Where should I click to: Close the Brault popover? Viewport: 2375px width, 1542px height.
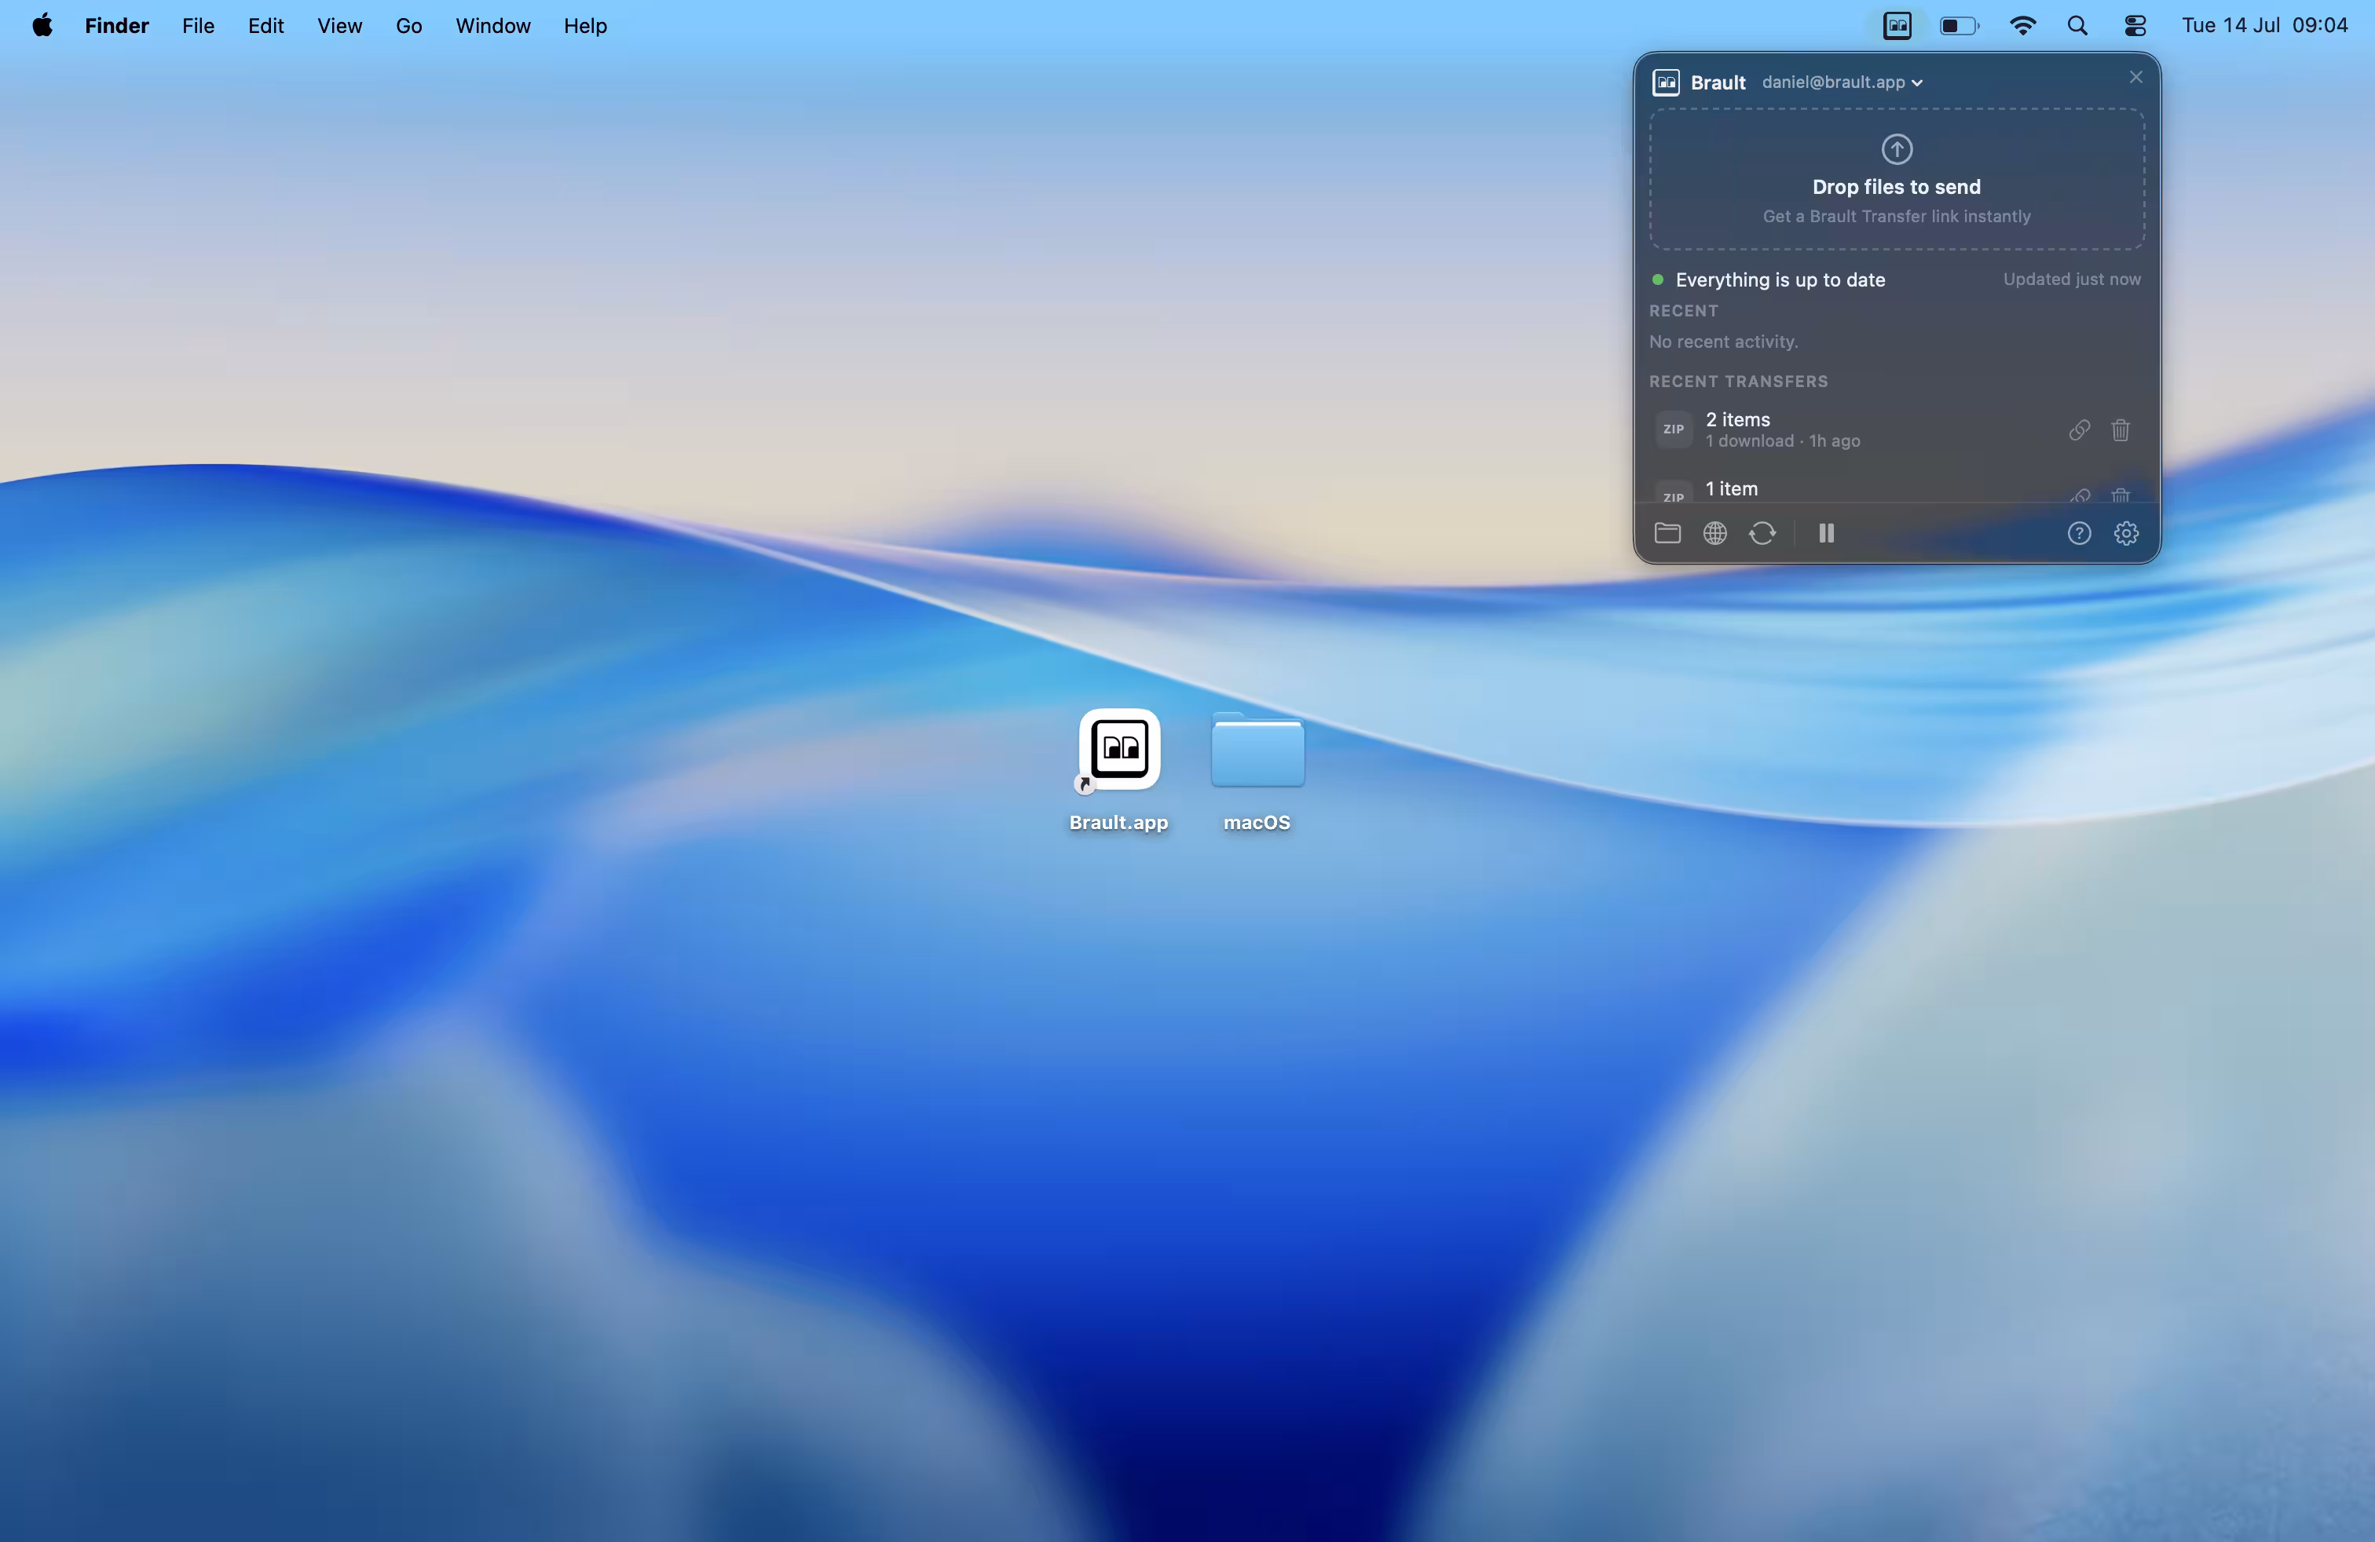point(2135,77)
